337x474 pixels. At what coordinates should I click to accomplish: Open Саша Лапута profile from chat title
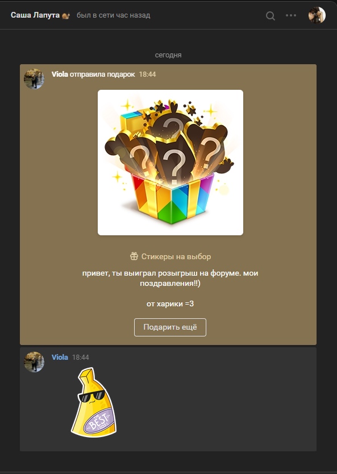[x=35, y=15]
